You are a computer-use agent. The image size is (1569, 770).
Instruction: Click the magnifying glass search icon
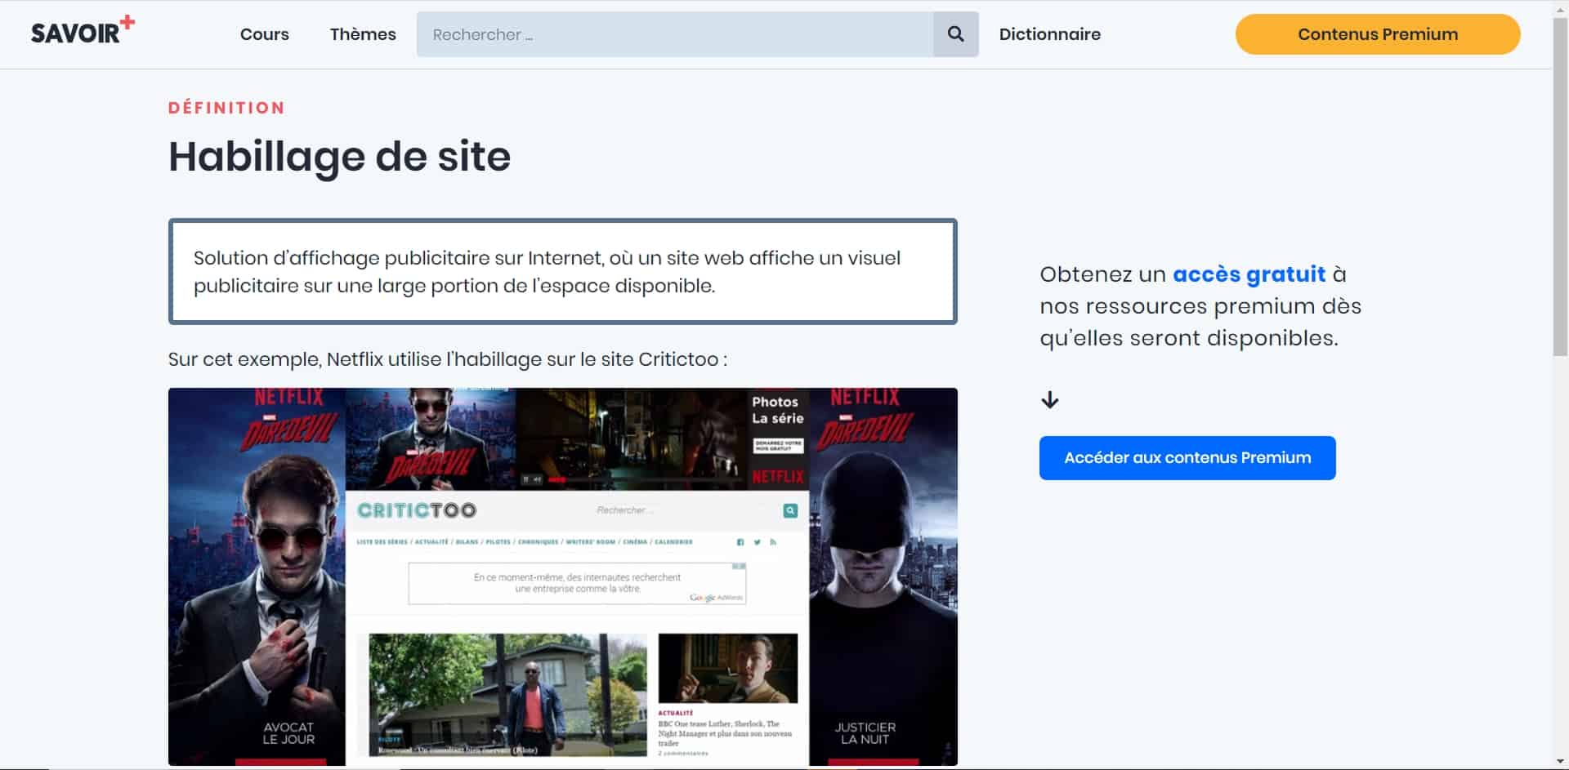pos(955,34)
